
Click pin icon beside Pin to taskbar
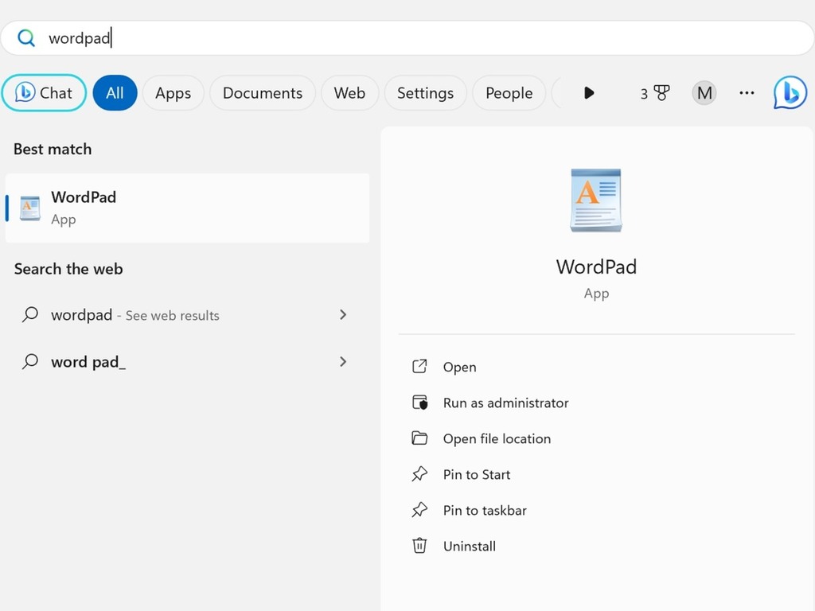419,510
